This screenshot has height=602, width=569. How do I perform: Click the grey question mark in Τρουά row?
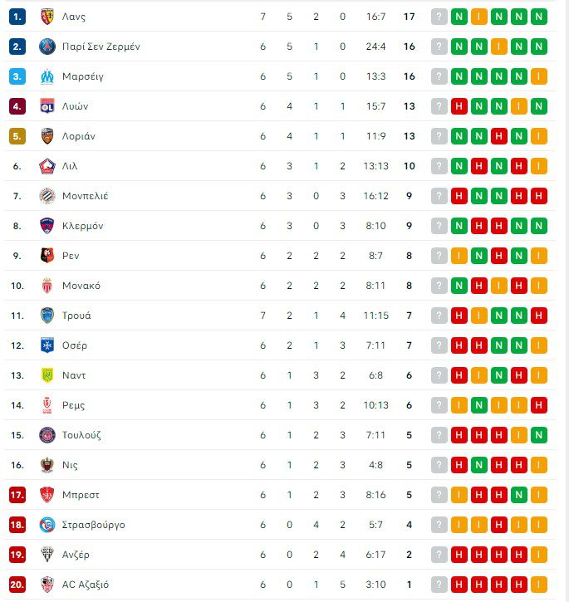click(439, 316)
